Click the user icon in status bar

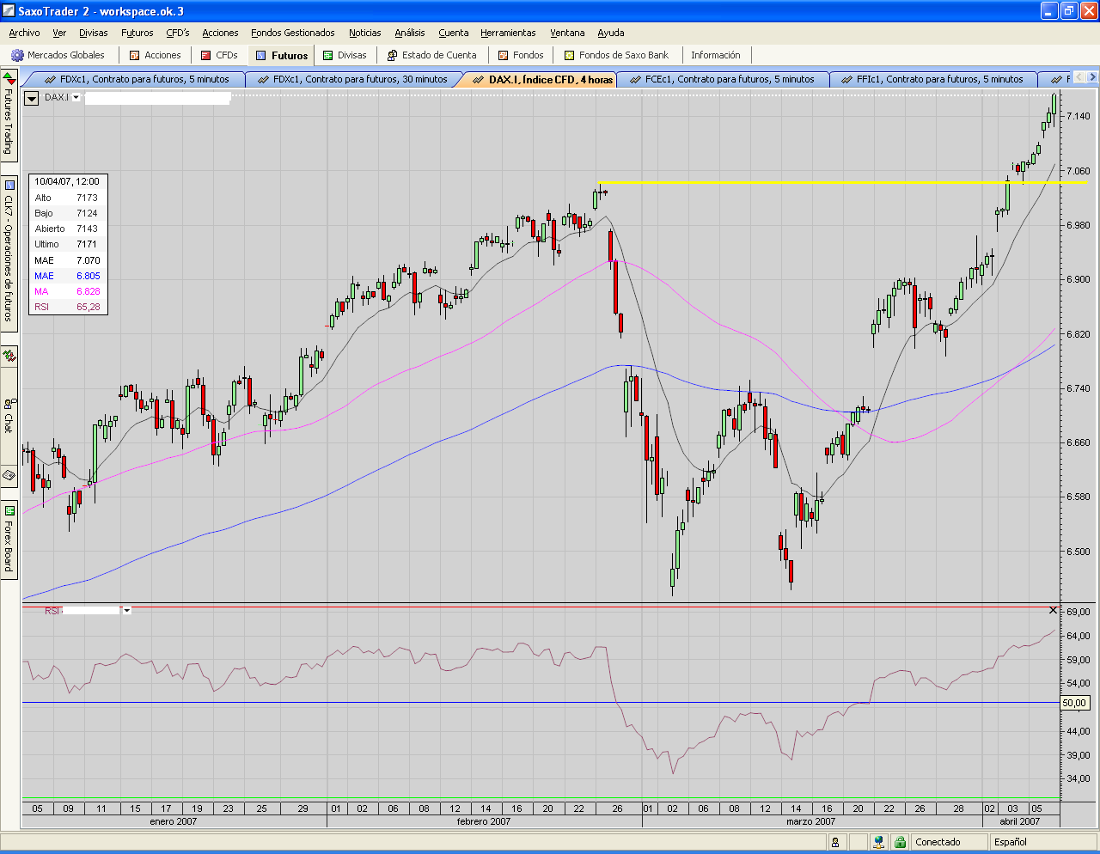(835, 843)
